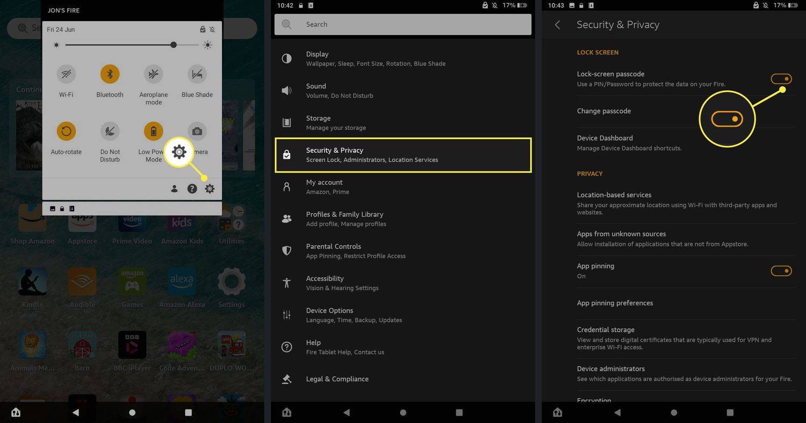
Task: Tap the recent apps square on home screen
Action: (188, 412)
